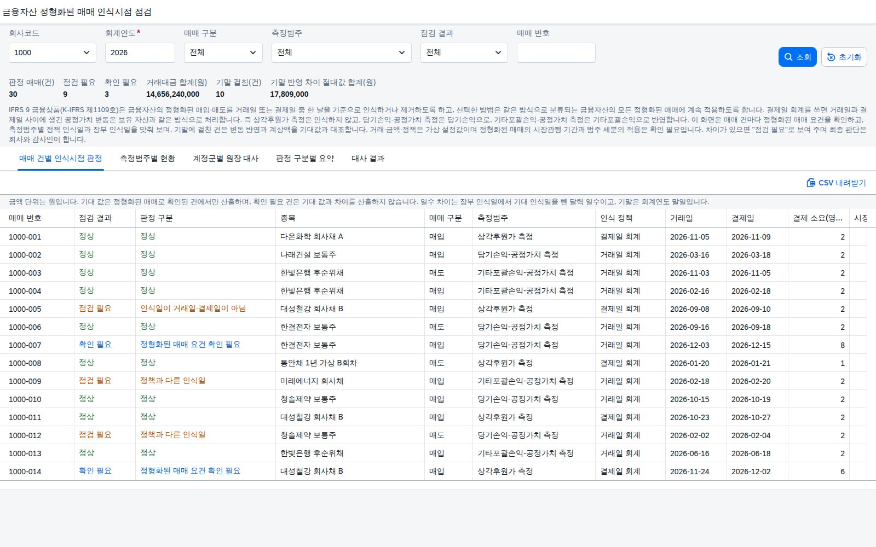Screen dimensions: 876x547
Task: Select trade number 1000-010
Action: coord(25,399)
